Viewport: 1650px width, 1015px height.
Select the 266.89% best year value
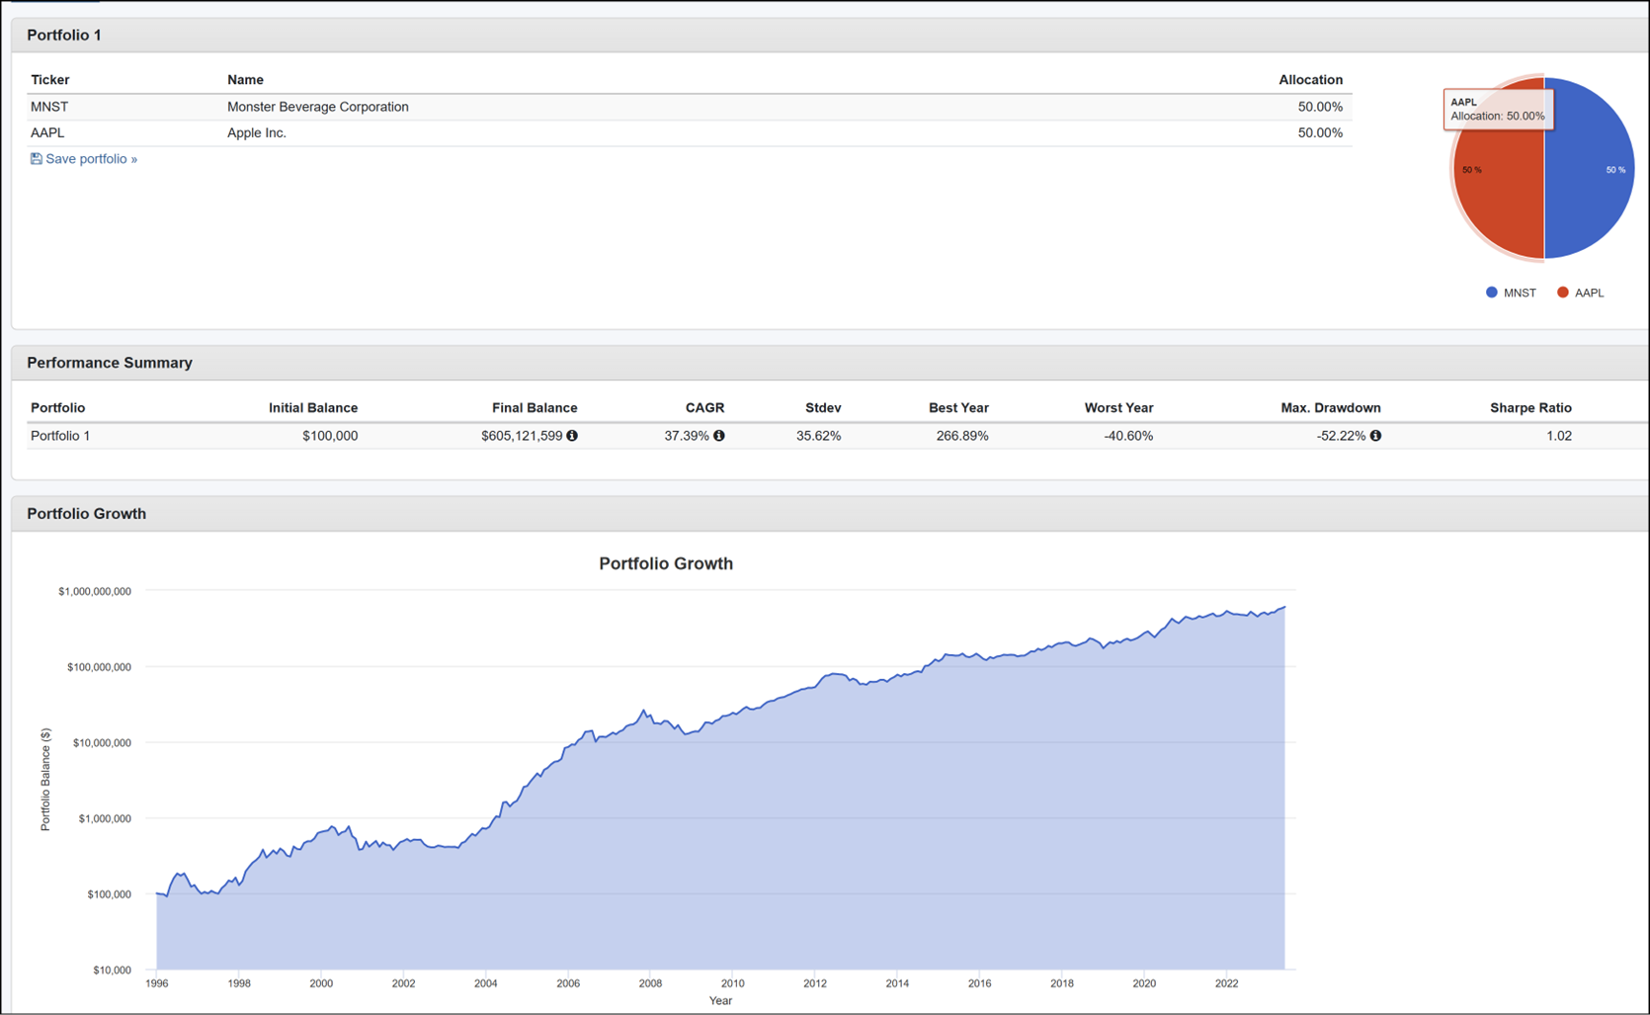coord(962,436)
